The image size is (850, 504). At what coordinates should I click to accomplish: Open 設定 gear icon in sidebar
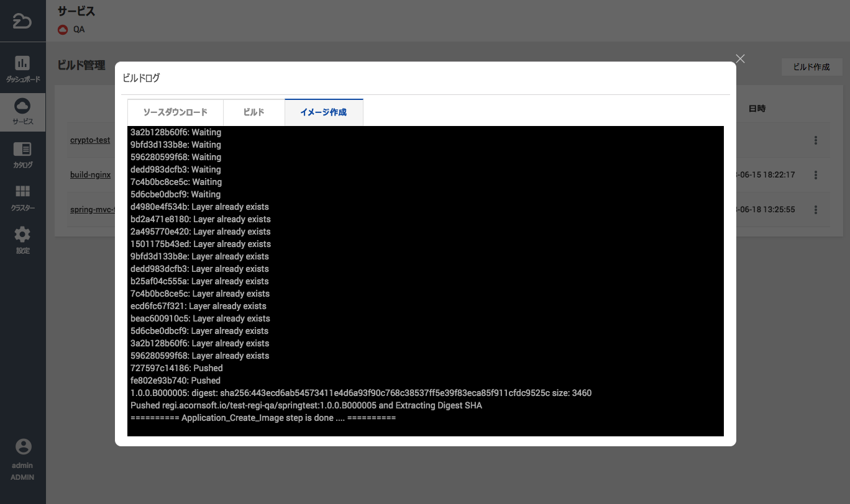click(22, 235)
